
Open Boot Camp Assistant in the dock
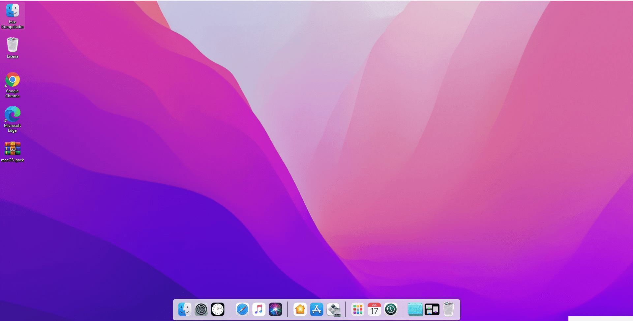pyautogui.click(x=333, y=309)
